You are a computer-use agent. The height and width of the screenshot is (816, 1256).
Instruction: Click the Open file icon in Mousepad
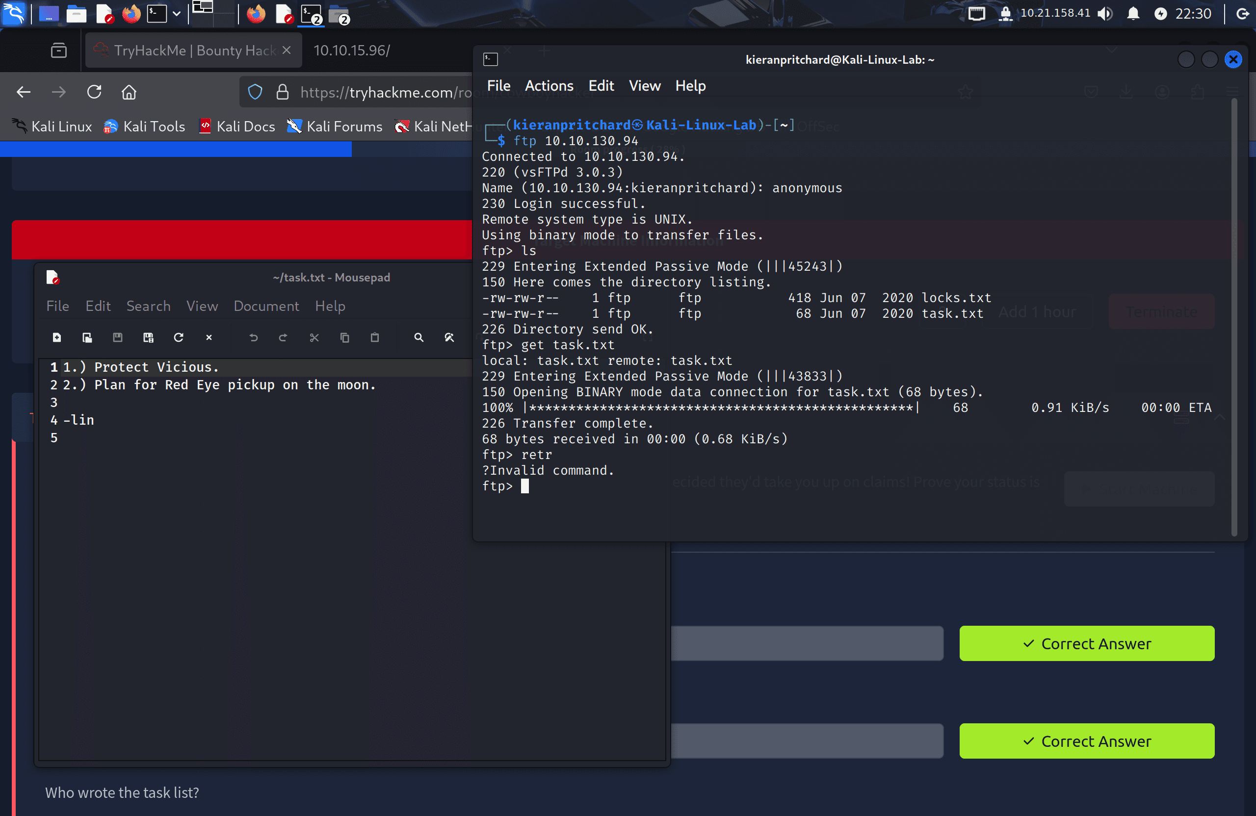(x=87, y=337)
